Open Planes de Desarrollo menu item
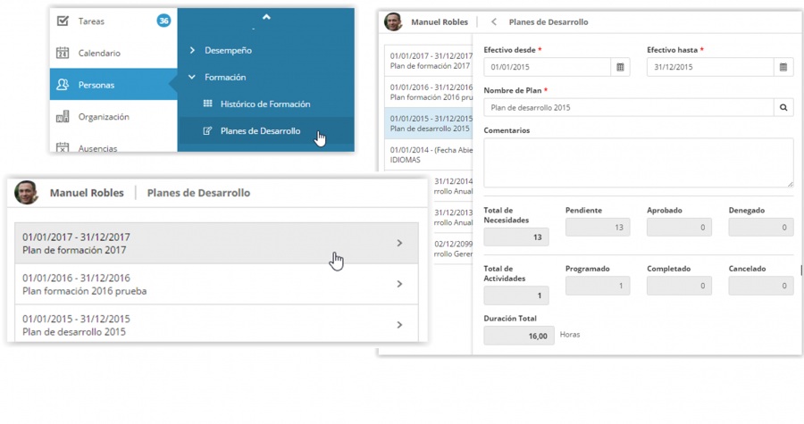 (260, 131)
